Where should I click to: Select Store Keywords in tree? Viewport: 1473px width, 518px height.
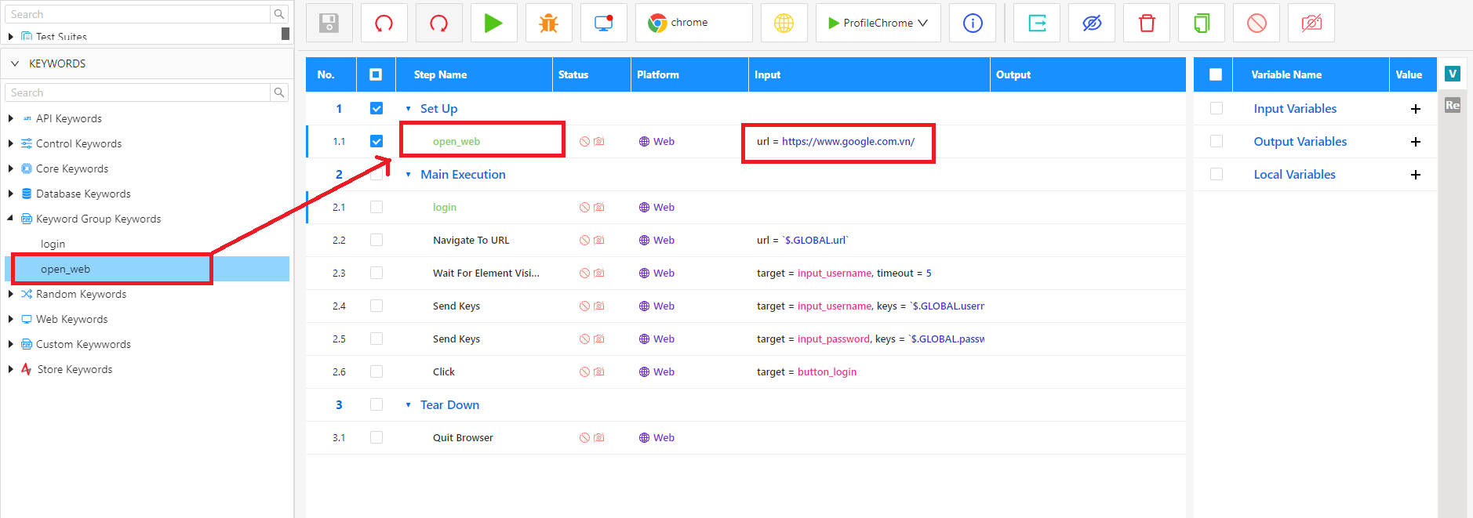pos(75,369)
